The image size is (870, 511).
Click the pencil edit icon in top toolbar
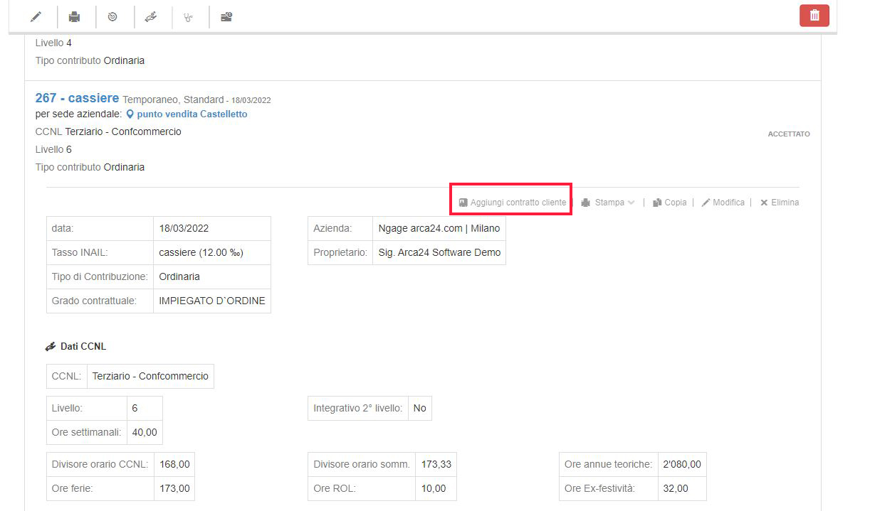tap(36, 17)
